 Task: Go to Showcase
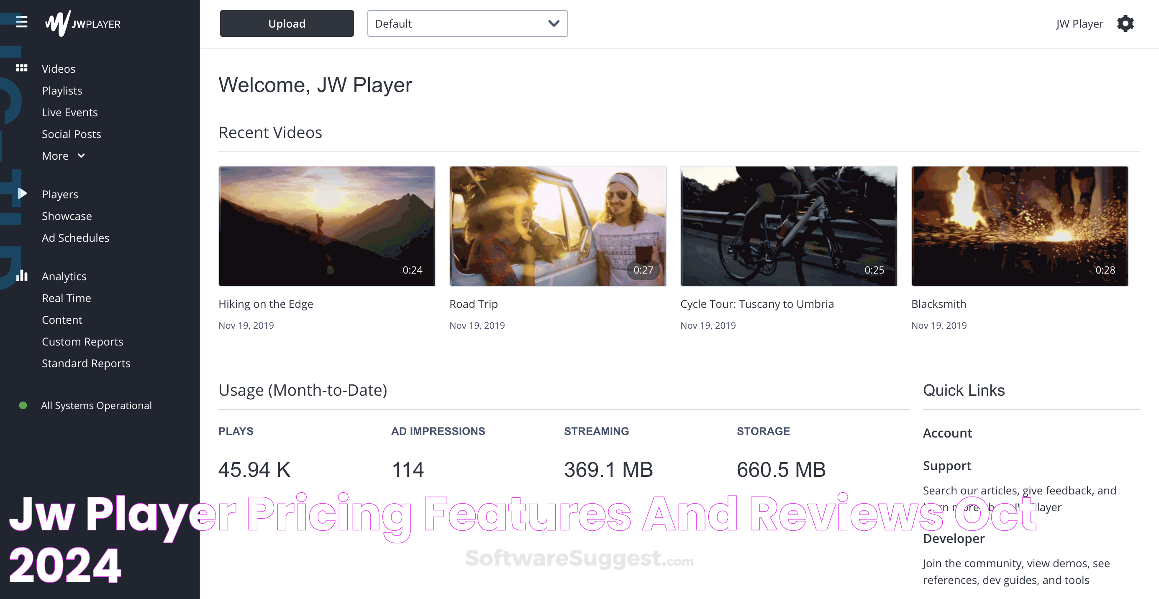(x=67, y=216)
